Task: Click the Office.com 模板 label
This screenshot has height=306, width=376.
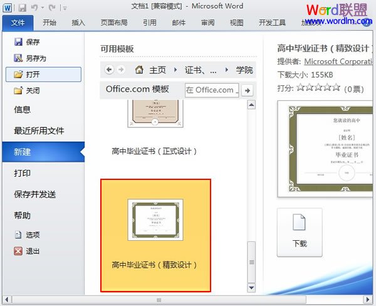Action: pyautogui.click(x=137, y=89)
